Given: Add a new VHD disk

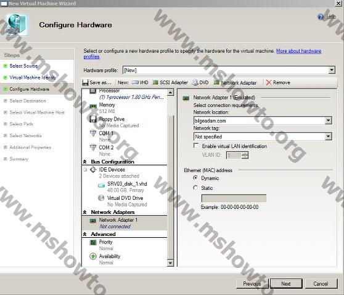Looking at the screenshot, I should [140, 82].
